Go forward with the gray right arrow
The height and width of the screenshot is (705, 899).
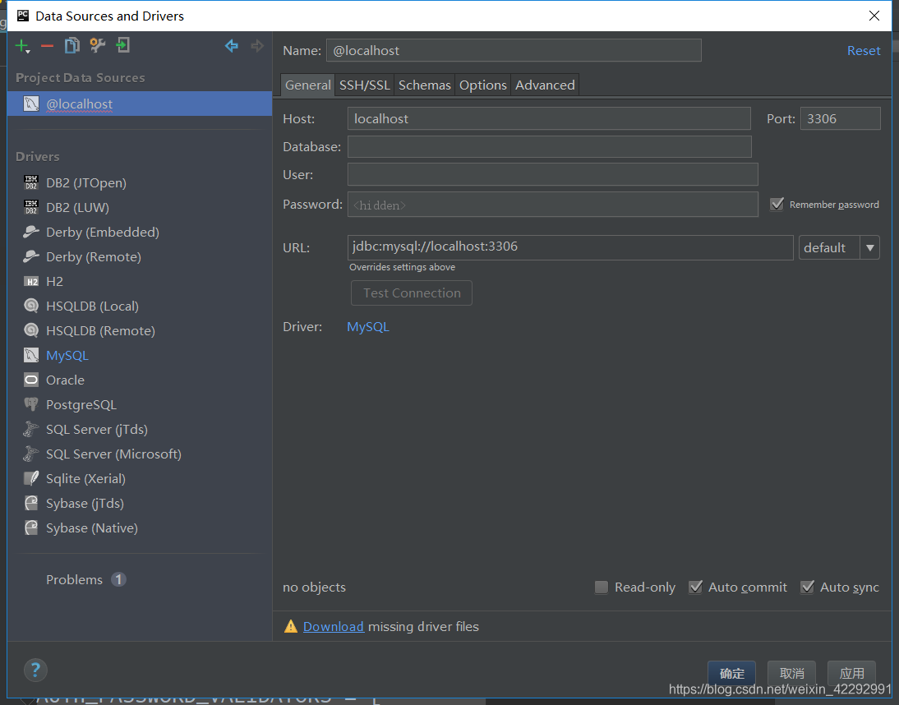pyautogui.click(x=257, y=46)
